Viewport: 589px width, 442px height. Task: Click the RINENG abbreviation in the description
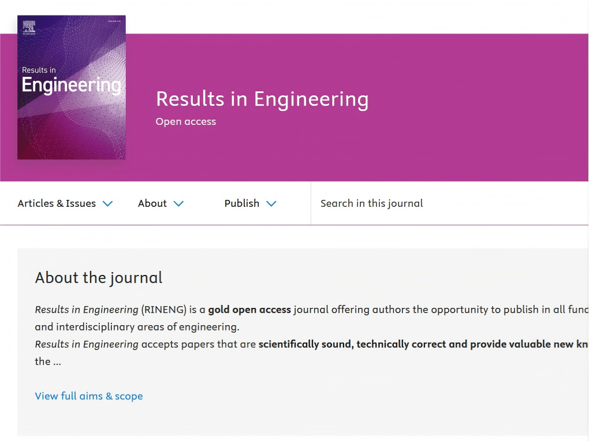click(164, 310)
